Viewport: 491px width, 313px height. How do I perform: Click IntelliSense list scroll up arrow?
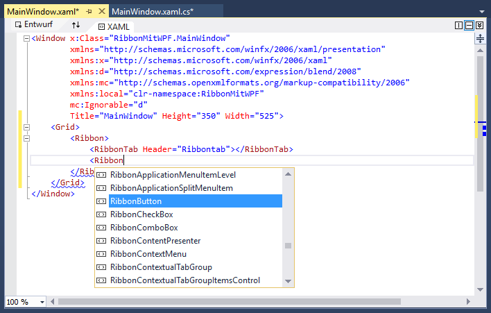(x=288, y=174)
